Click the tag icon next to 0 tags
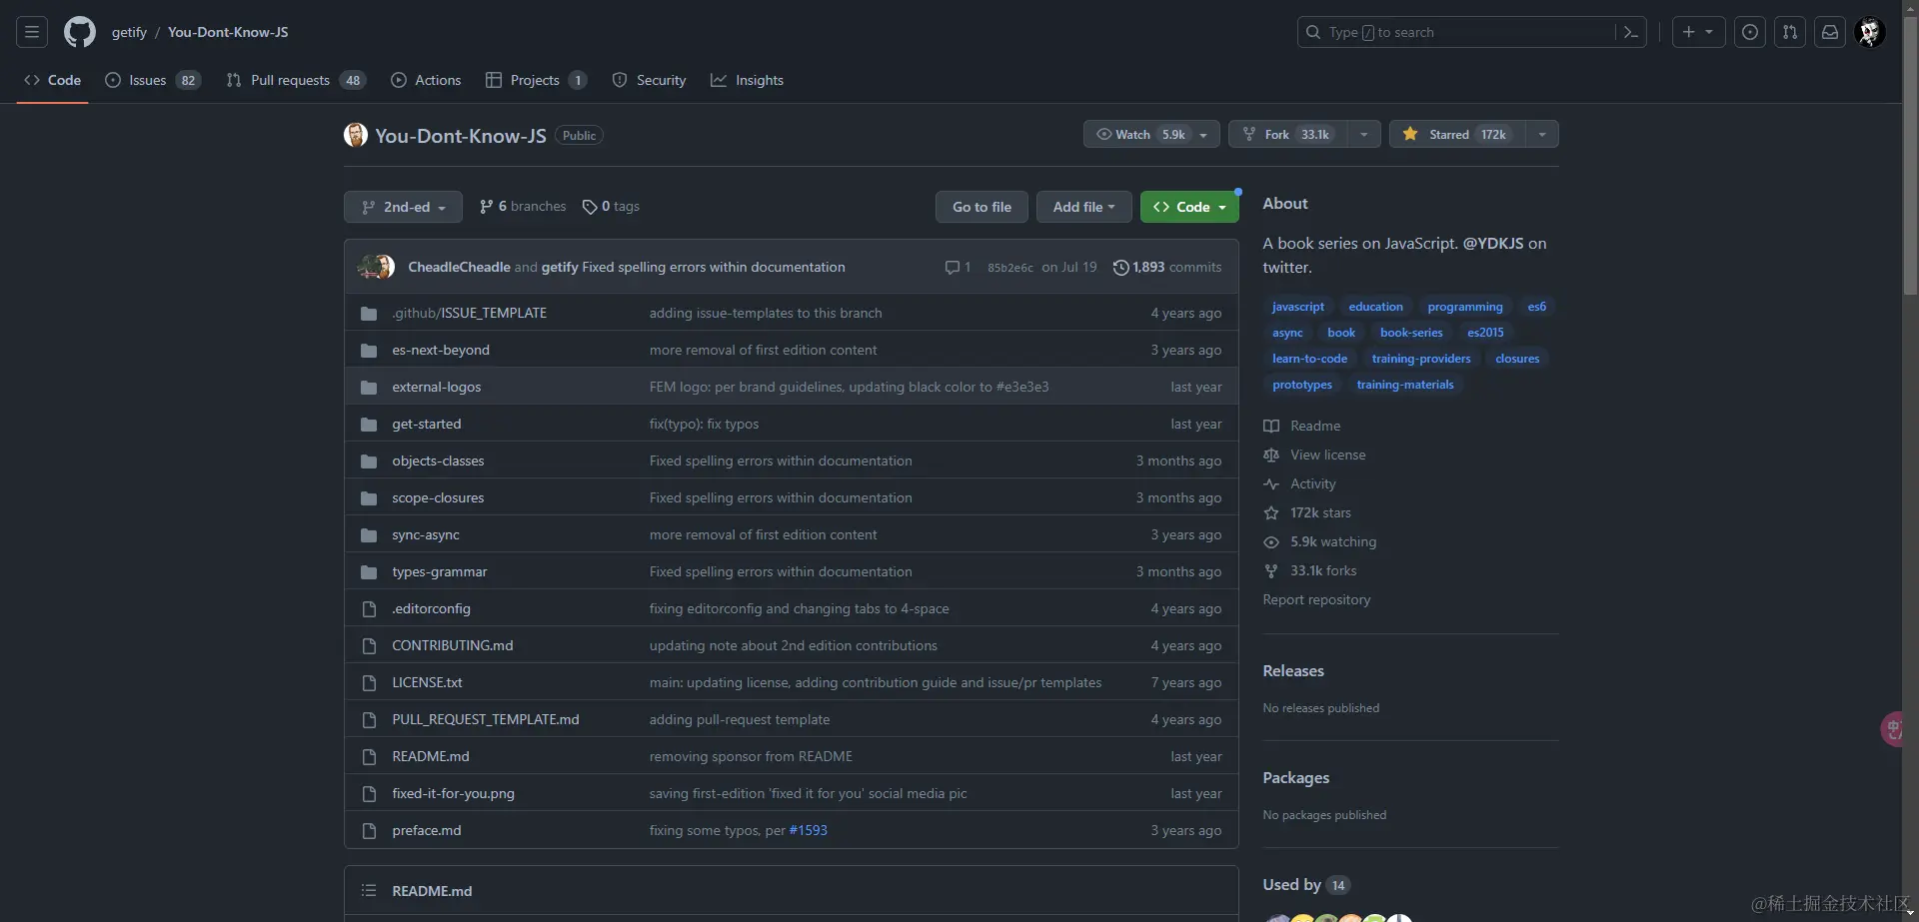Image resolution: width=1919 pixels, height=922 pixels. tap(590, 207)
